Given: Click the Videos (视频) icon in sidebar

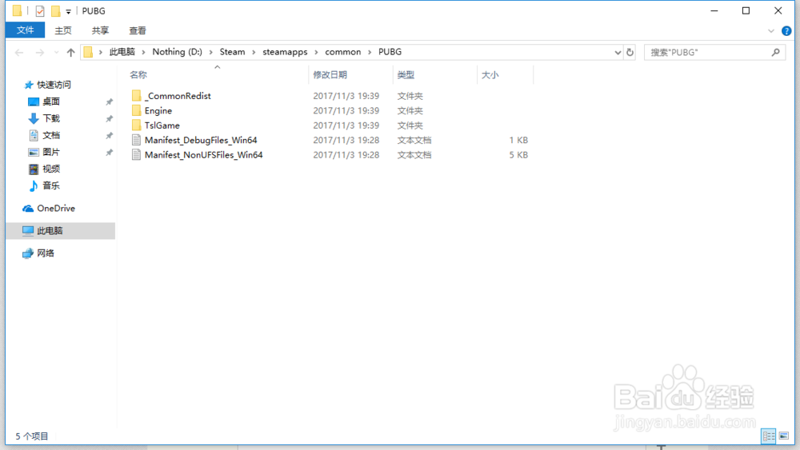Looking at the screenshot, I should pyautogui.click(x=34, y=169).
